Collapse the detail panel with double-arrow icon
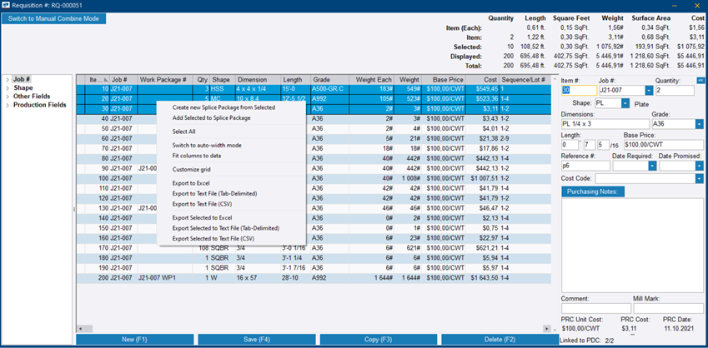Image resolution: width=708 pixels, height=348 pixels. (700, 81)
